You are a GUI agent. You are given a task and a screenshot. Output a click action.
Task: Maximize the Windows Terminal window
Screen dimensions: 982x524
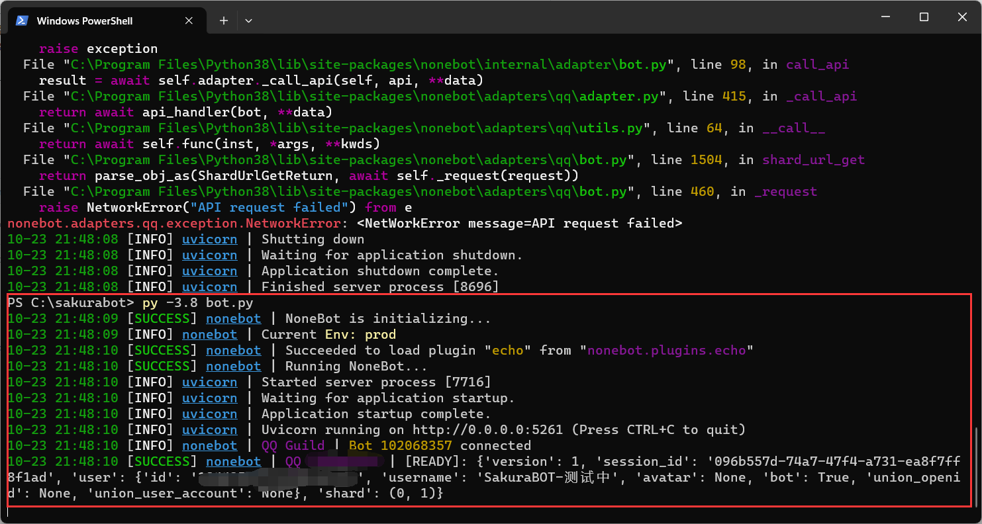click(x=924, y=17)
